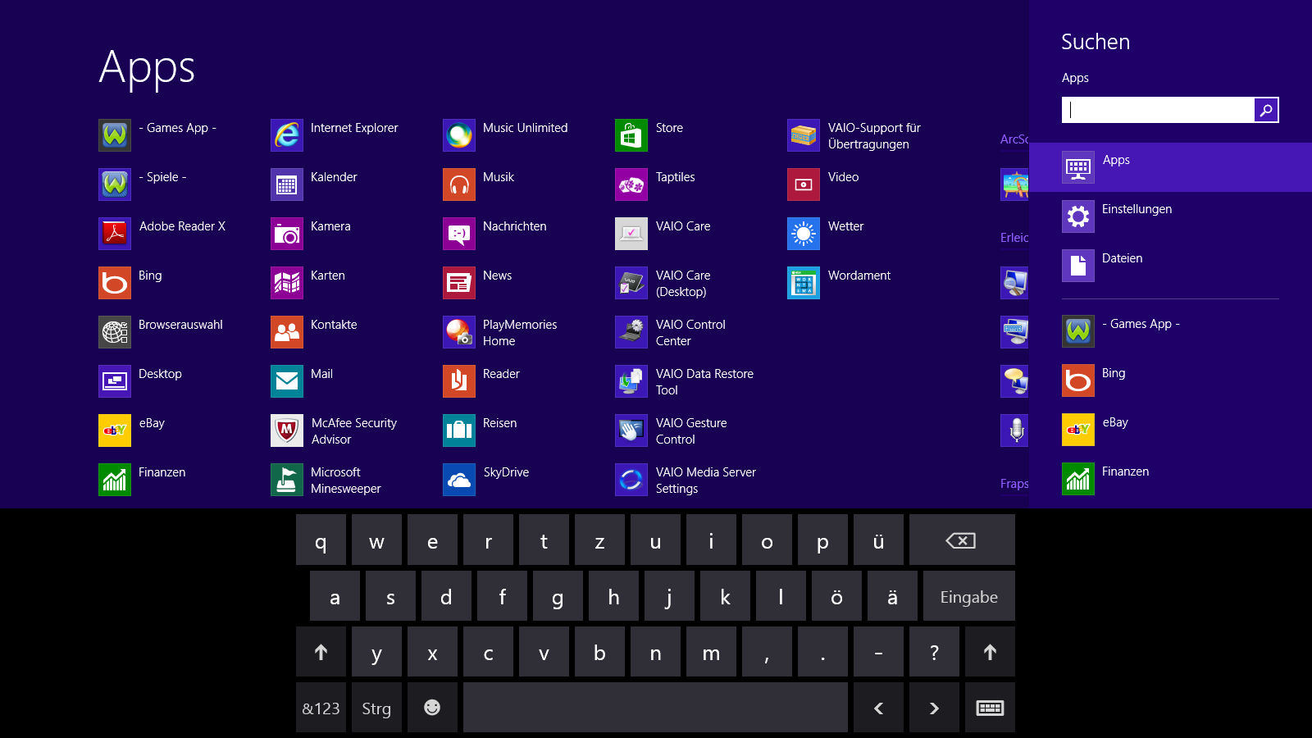Launch the Taptiles game icon
Image resolution: width=1312 pixels, height=738 pixels.
631,184
